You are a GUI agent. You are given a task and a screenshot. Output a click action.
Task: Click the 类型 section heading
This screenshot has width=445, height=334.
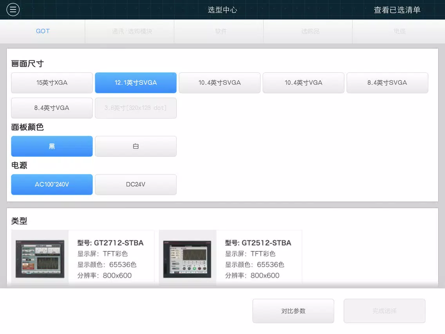(19, 221)
